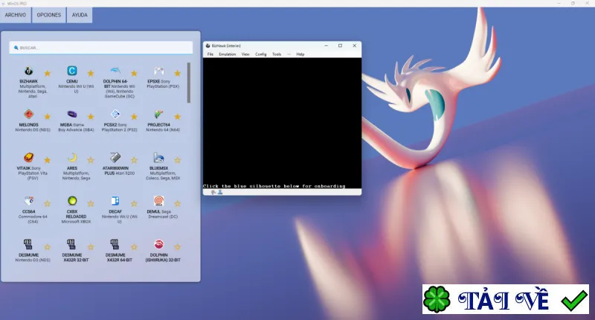Viewport: 595px width, 320px height.
Task: Open the Demul Dreamcast emulator icon
Action: click(x=159, y=201)
